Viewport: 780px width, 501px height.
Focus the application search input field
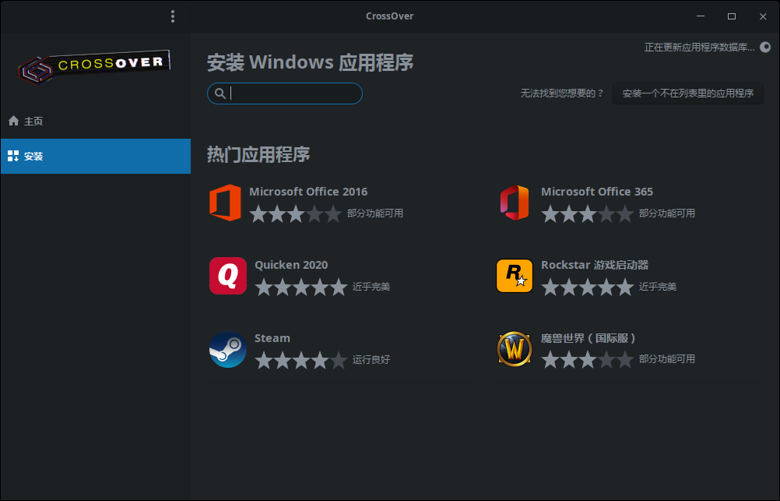coord(294,93)
